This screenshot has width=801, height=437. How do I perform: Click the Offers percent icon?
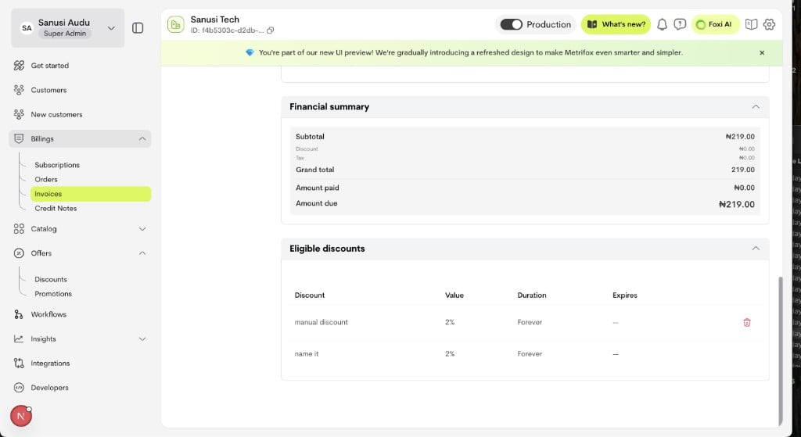tap(19, 253)
